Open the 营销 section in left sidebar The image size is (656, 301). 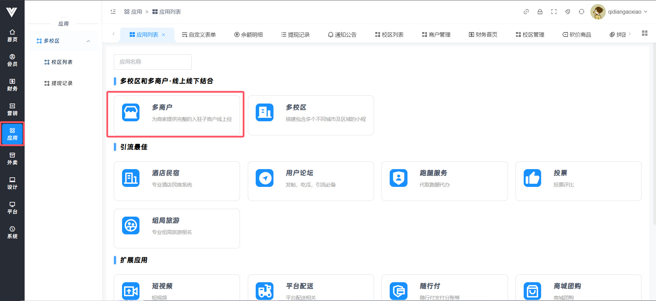pyautogui.click(x=12, y=109)
